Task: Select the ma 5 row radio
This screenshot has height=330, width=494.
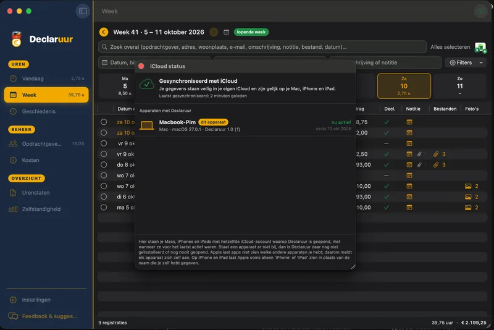Action: (104, 208)
